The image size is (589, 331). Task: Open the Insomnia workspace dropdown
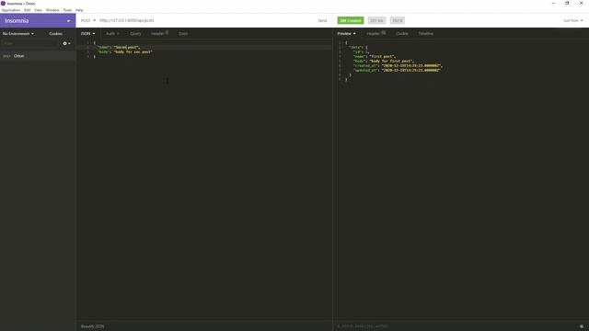pos(38,20)
